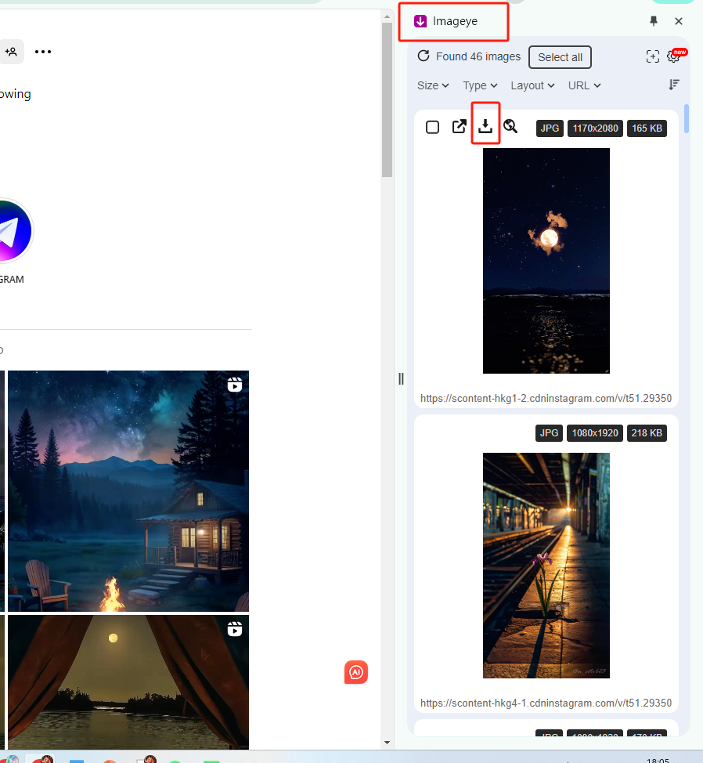Open Instagram's add-person suggestions icon

pyautogui.click(x=11, y=52)
